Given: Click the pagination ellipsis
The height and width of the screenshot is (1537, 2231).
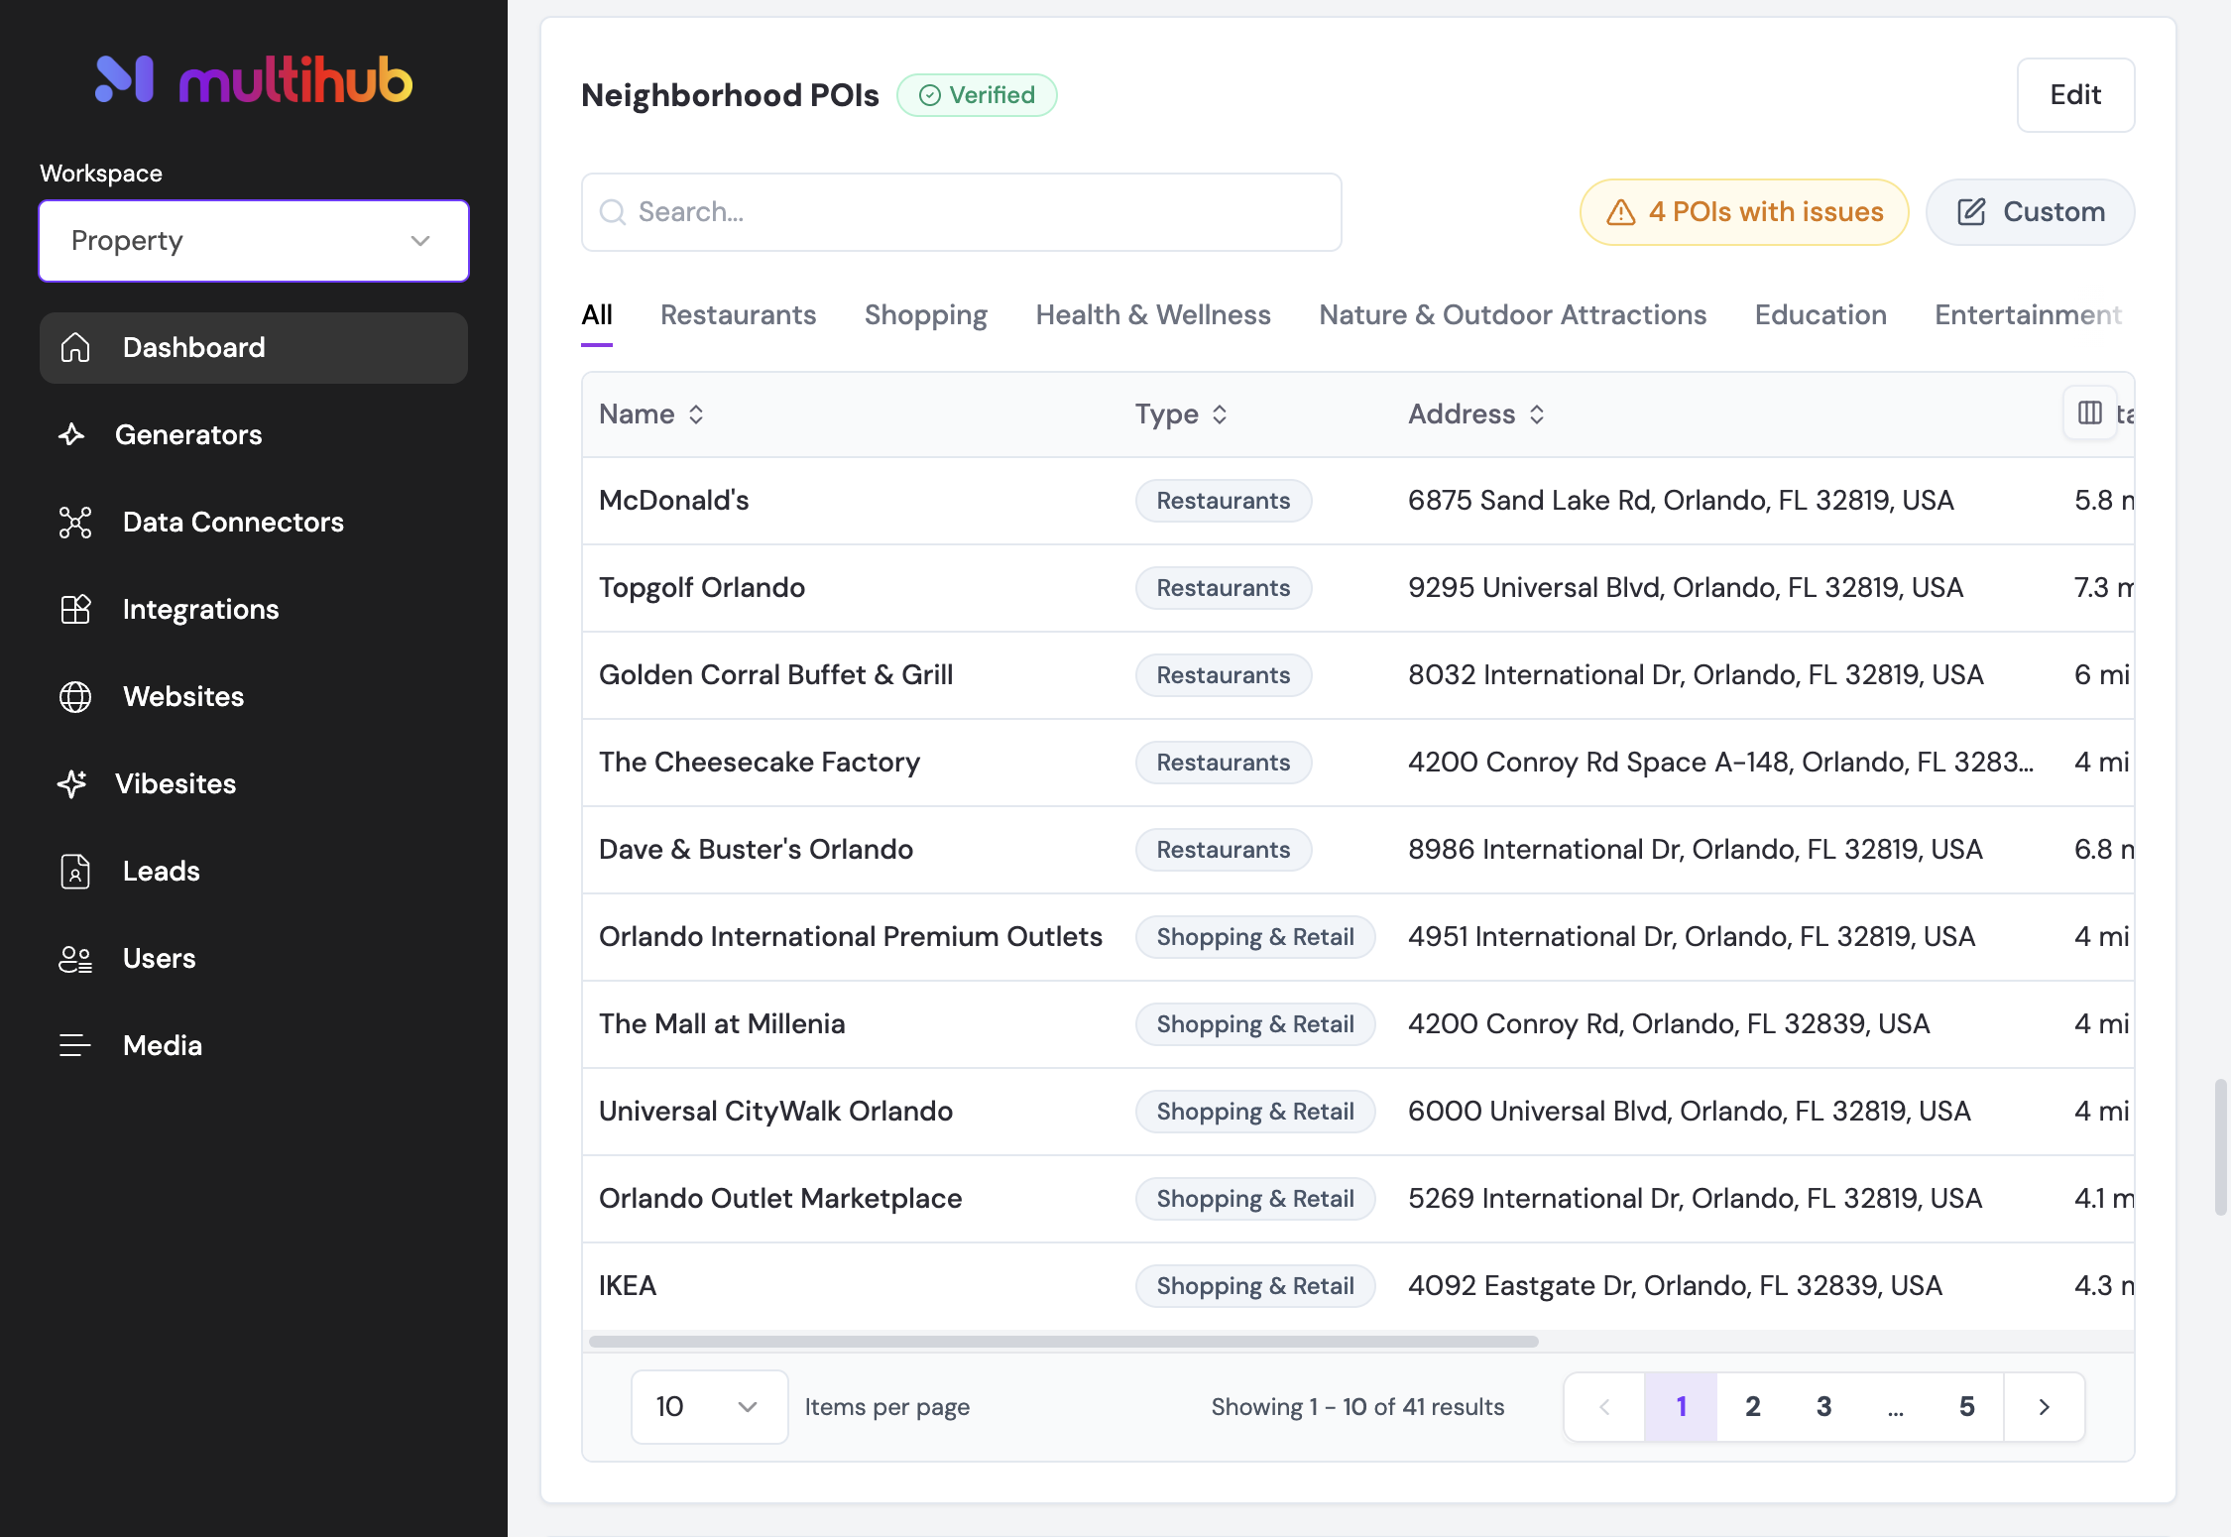Looking at the screenshot, I should pyautogui.click(x=1896, y=1407).
